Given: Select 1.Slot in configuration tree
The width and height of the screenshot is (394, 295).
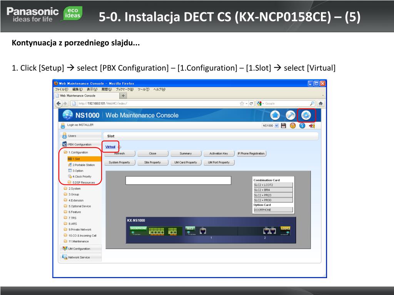Looking at the screenshot, I should [x=84, y=159].
